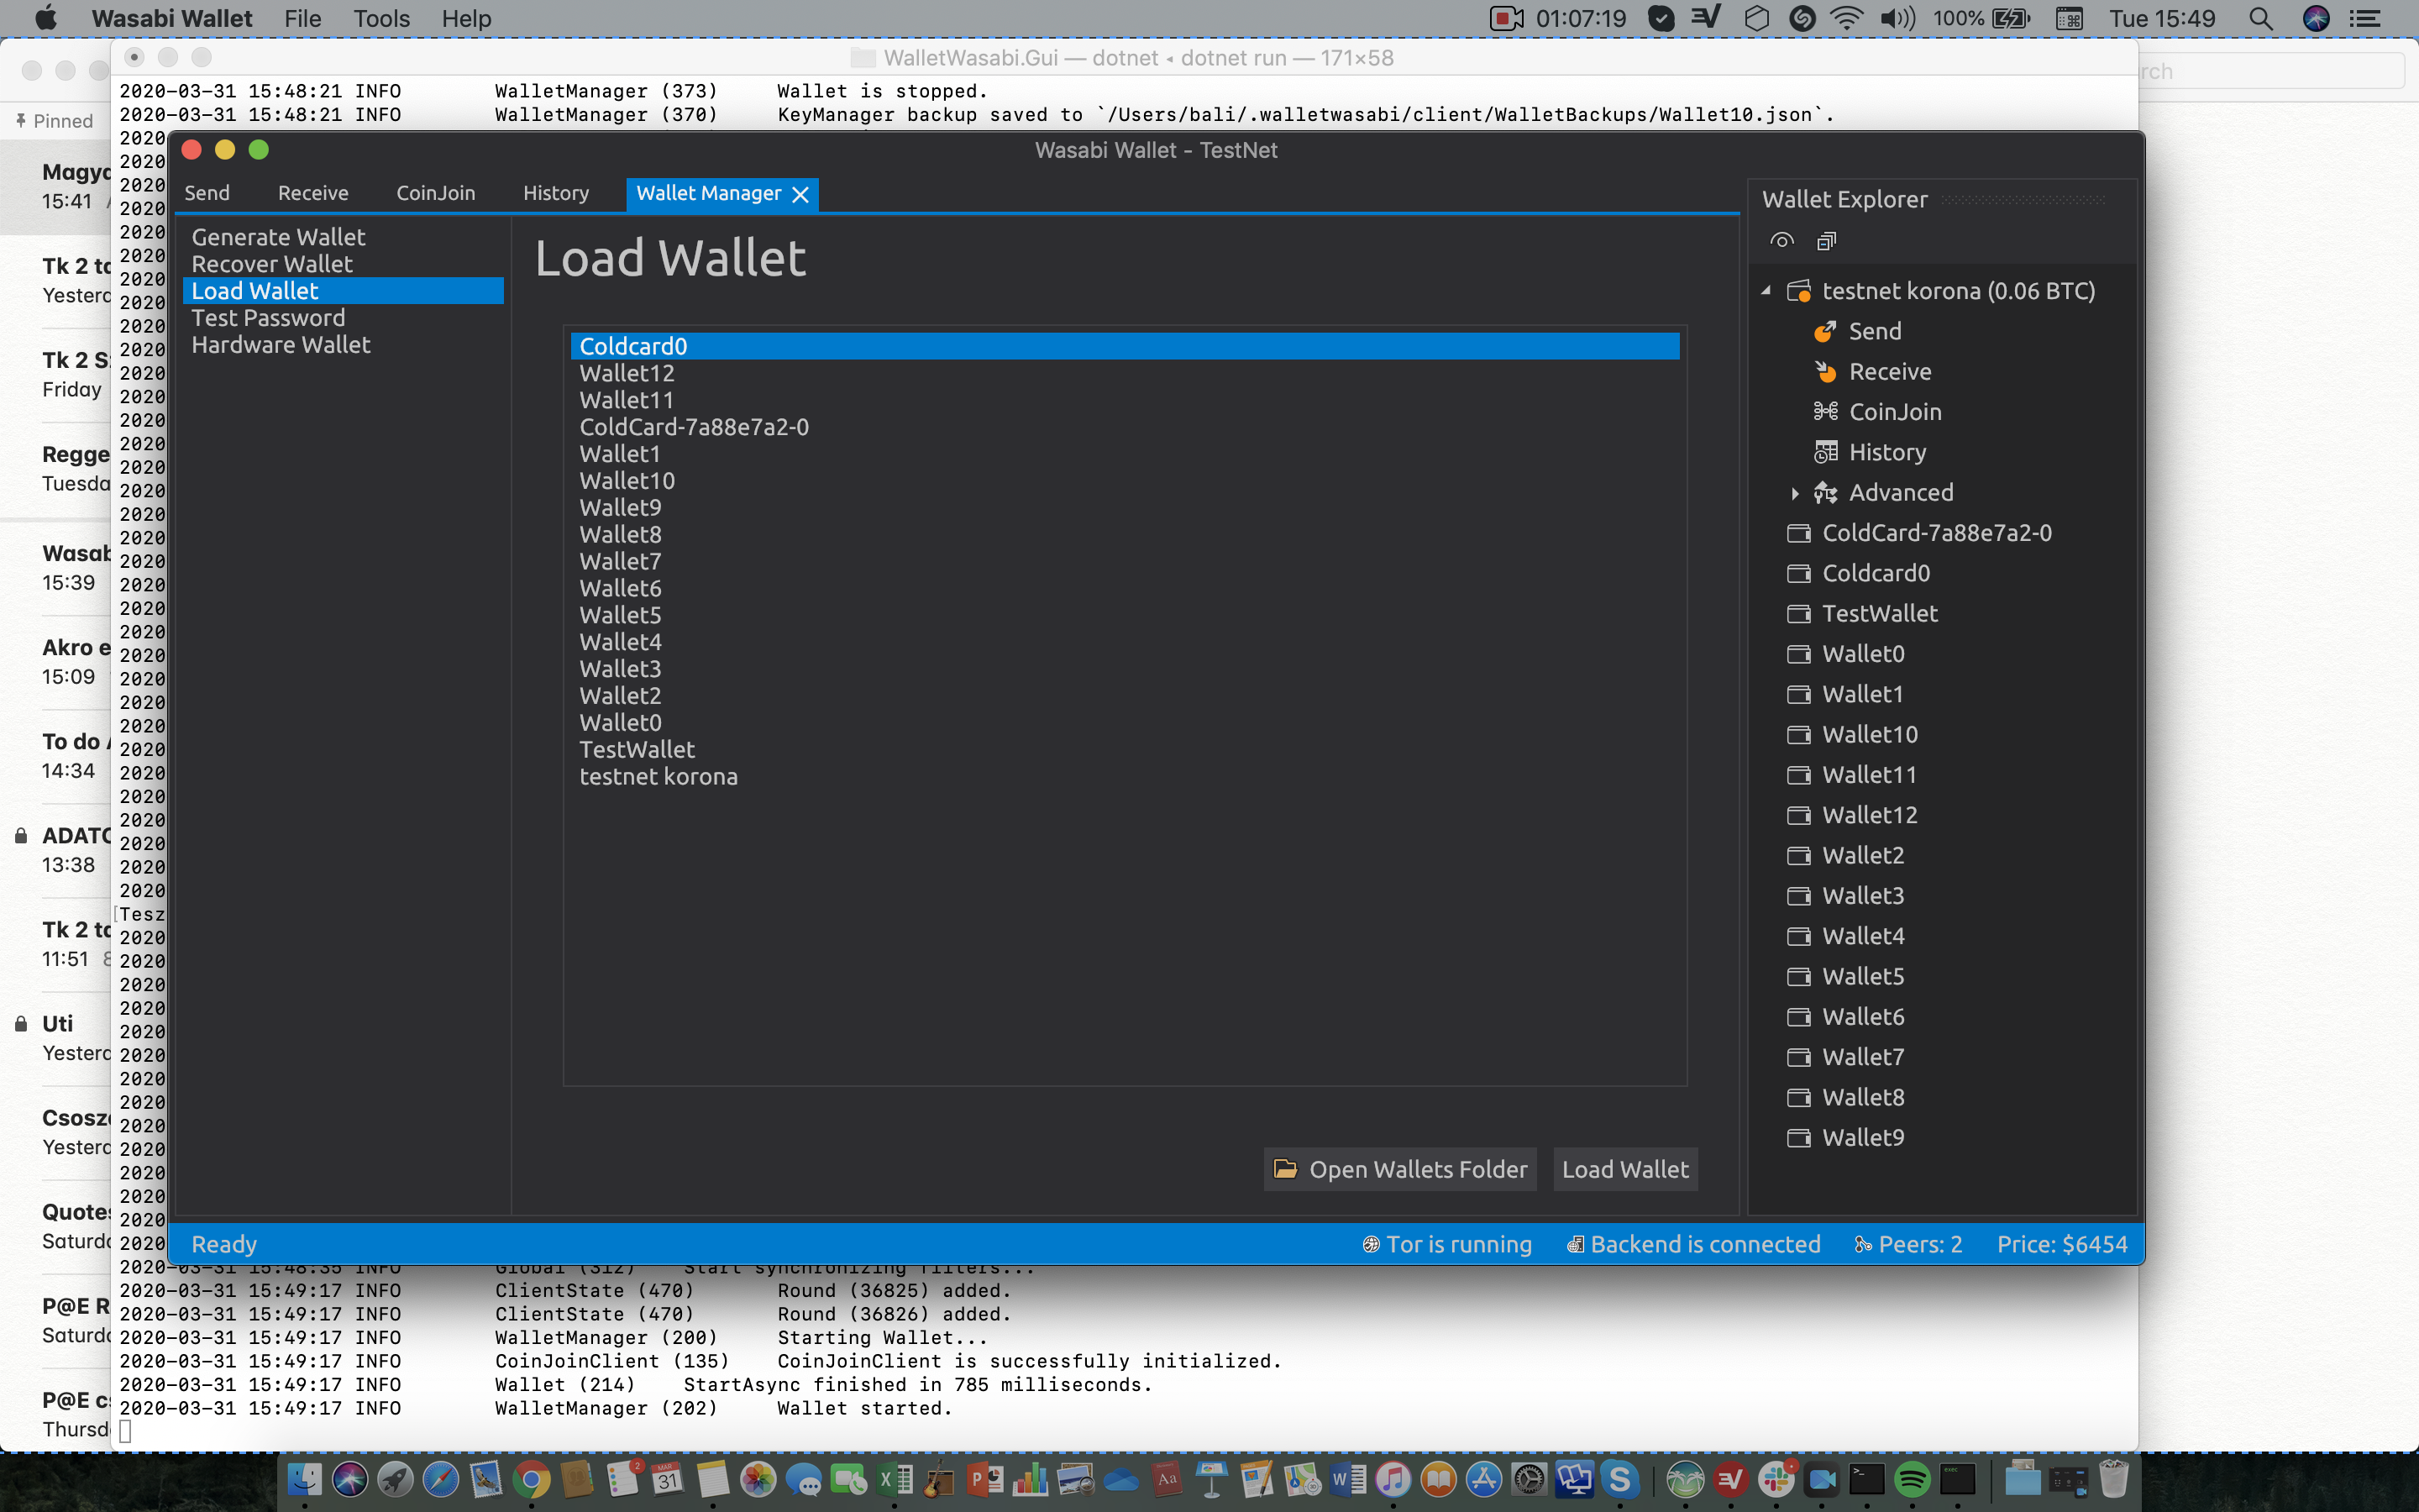Click the Tor globe icon in status bar
This screenshot has width=2419, height=1512.
coord(1372,1243)
